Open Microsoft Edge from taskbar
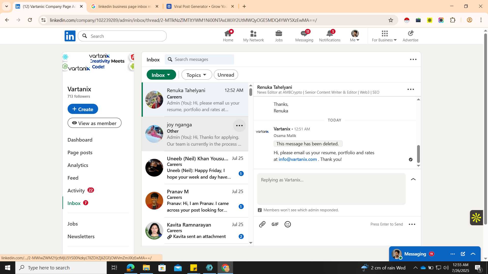This screenshot has width=488, height=274. click(130, 268)
